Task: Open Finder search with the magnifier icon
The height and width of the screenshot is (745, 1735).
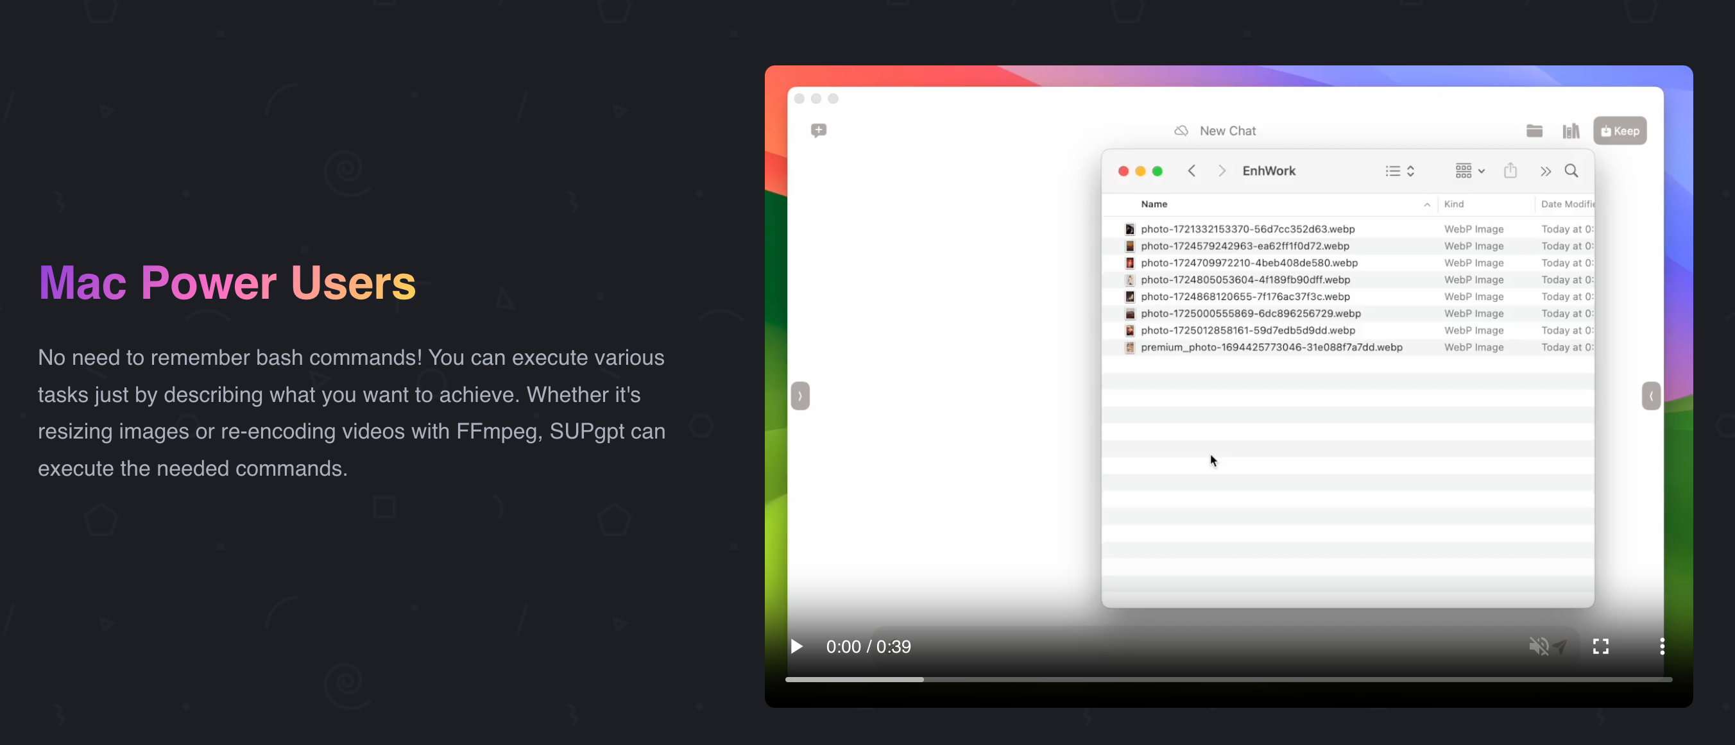Action: pos(1573,172)
